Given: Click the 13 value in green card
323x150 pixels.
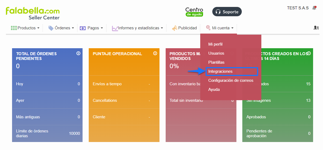Looking at the screenshot, I should coord(308,100).
